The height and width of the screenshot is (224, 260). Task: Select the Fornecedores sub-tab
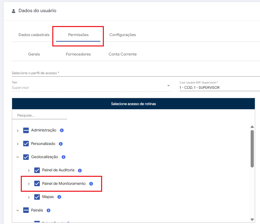pos(78,54)
